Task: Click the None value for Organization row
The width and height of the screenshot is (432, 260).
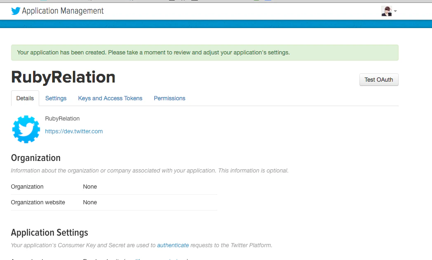Action: pyautogui.click(x=90, y=187)
